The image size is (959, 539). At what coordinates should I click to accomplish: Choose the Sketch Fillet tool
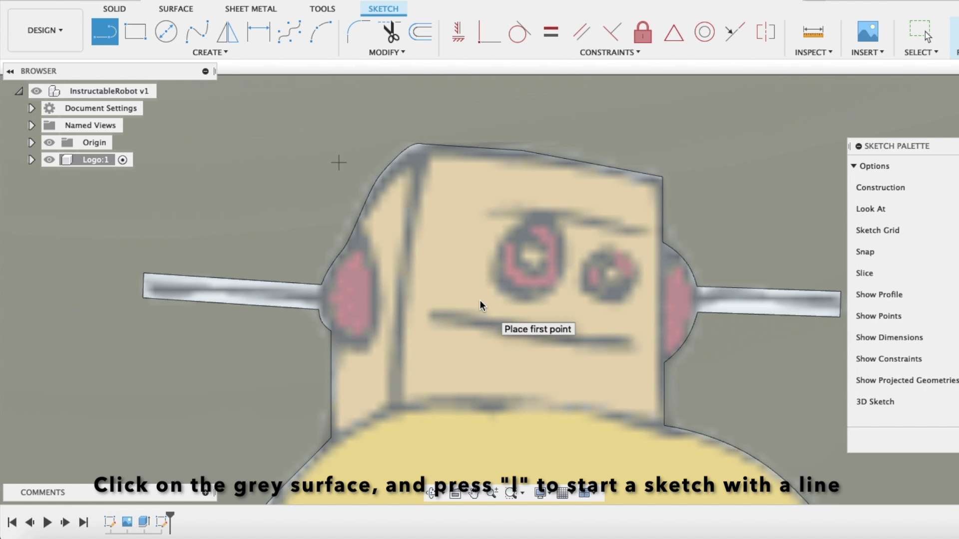point(358,32)
